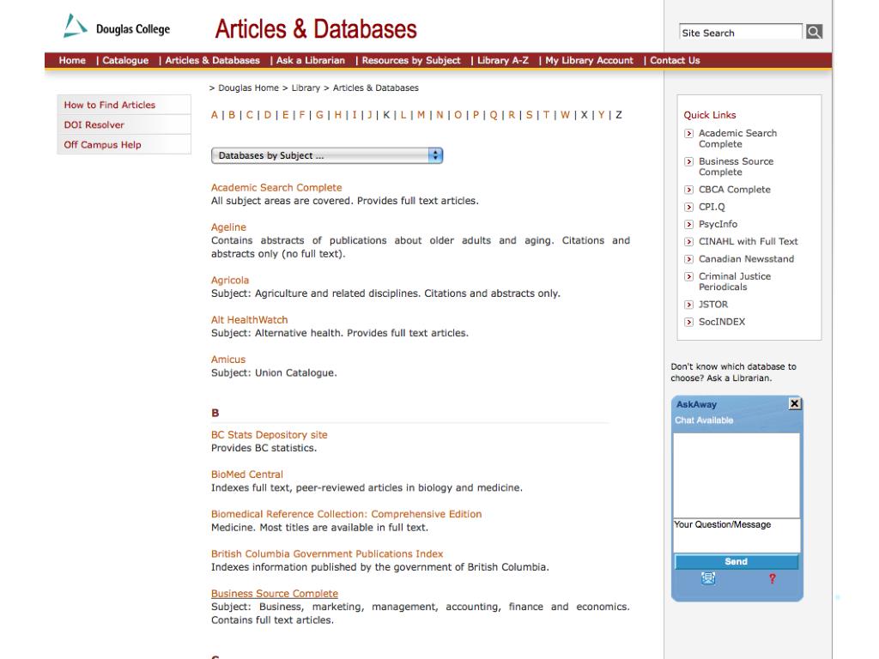Open Business Source Complete in the database list

pos(275,594)
